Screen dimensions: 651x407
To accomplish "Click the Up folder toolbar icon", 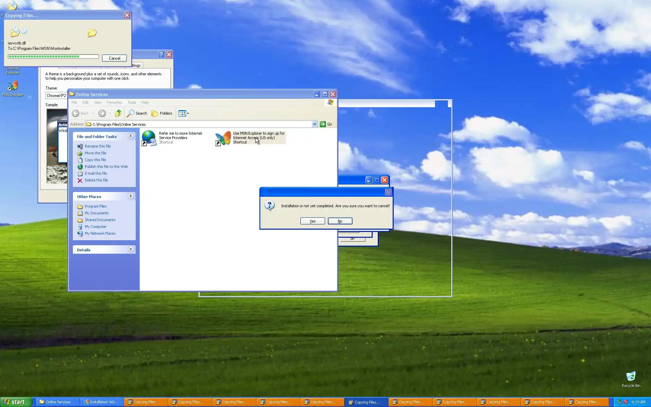I will pyautogui.click(x=118, y=113).
